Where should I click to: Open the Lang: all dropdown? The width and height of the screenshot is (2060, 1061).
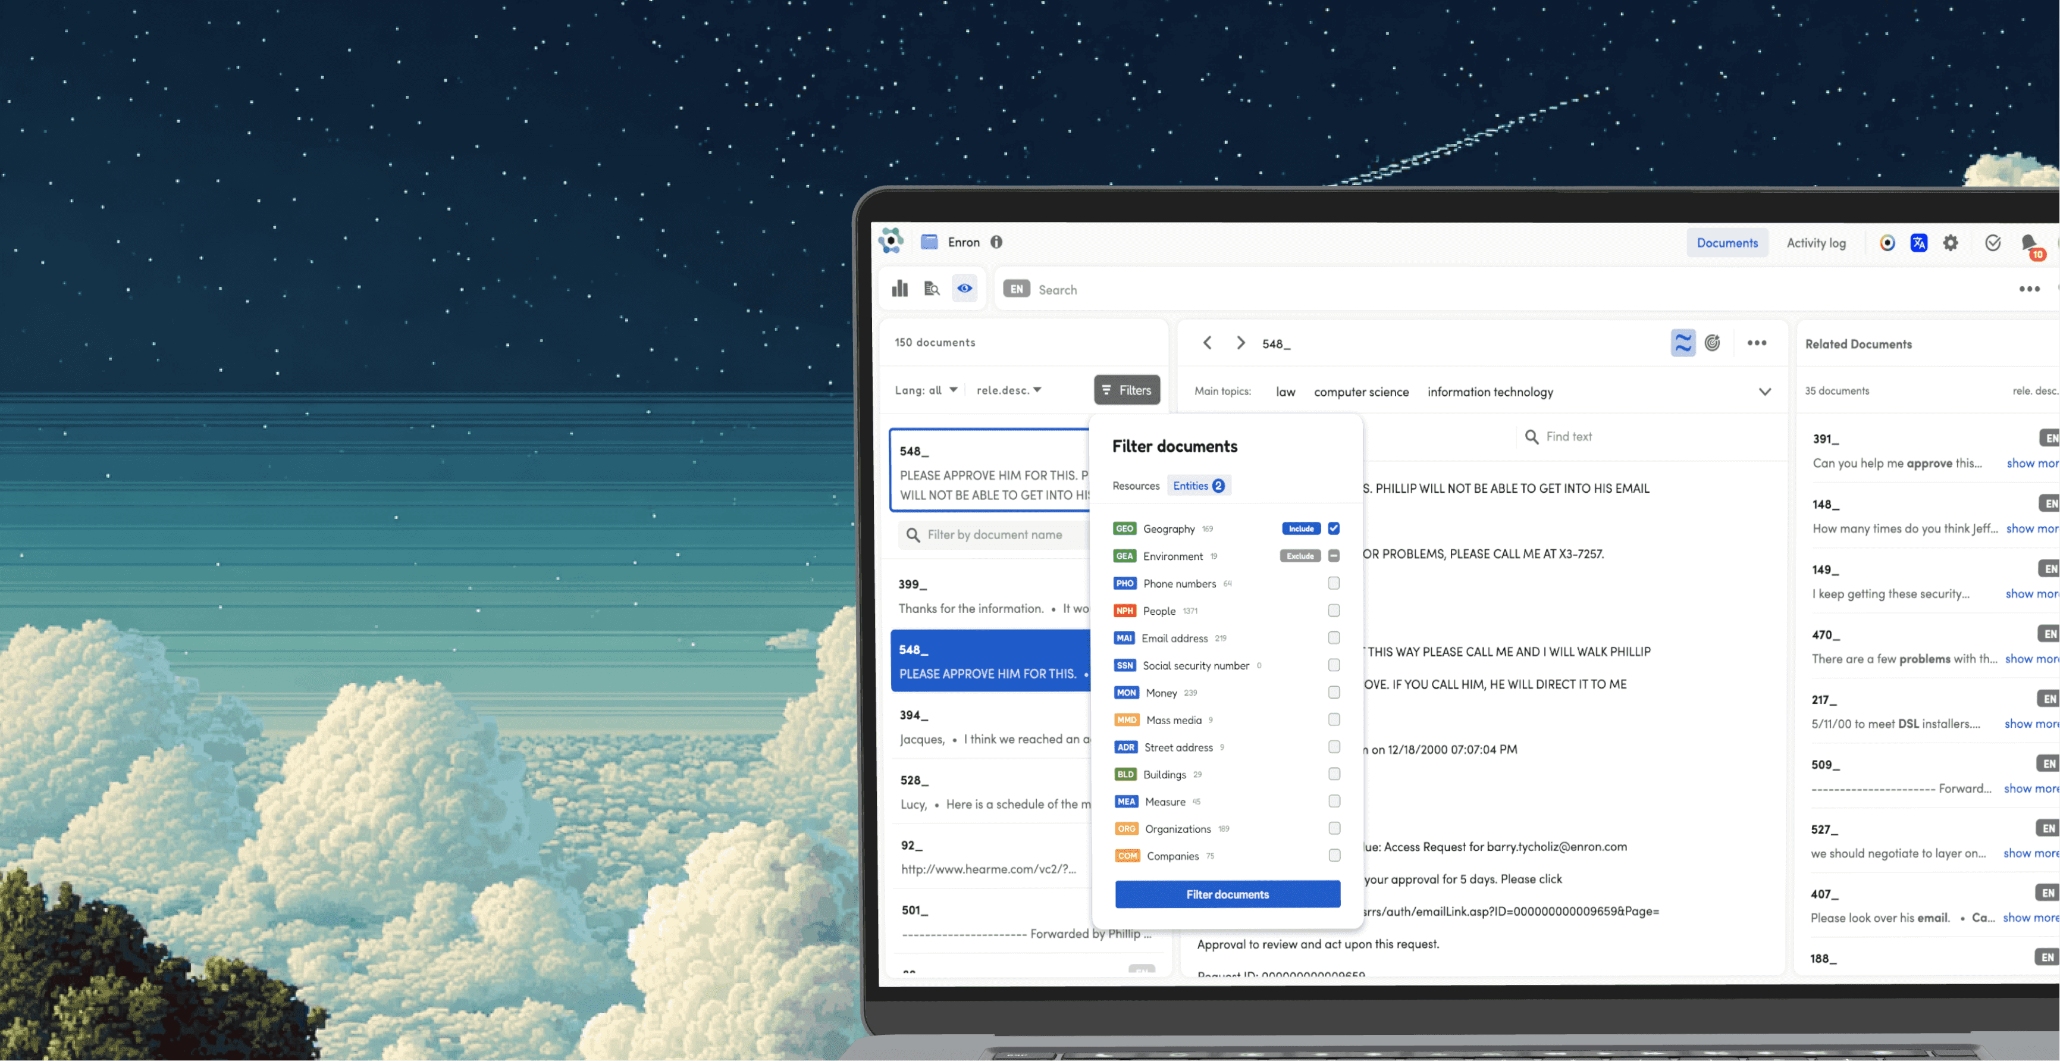926,390
